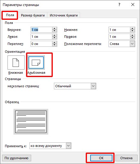Decrease the Правое margin value
This screenshot has height=164, width=140.
pos(133,38)
